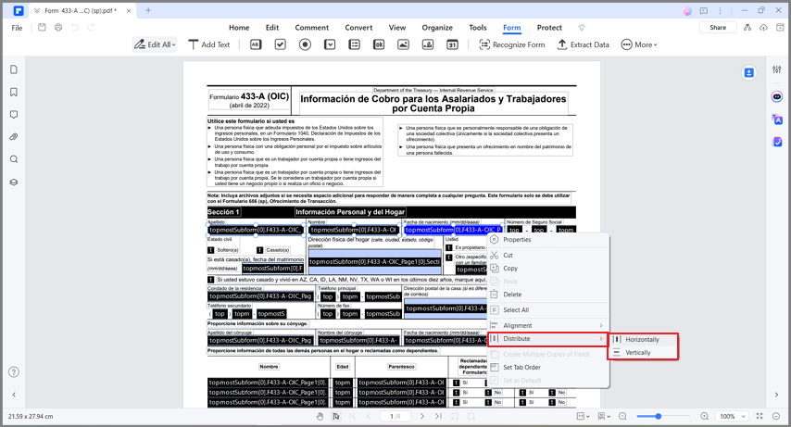791x427 pixels.
Task: Expand the Distribute submenu
Action: click(x=547, y=339)
